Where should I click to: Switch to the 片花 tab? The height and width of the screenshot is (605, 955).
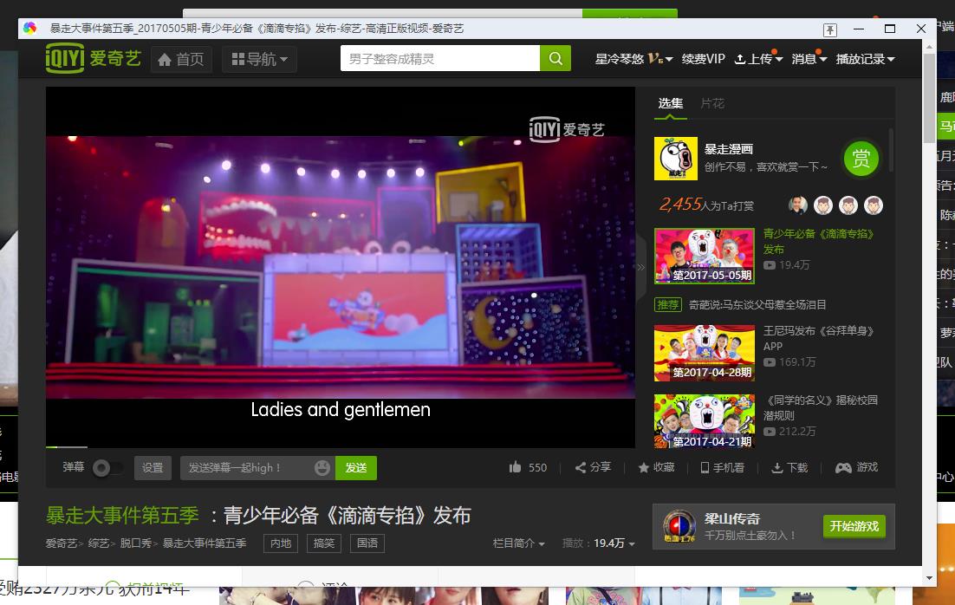coord(712,103)
